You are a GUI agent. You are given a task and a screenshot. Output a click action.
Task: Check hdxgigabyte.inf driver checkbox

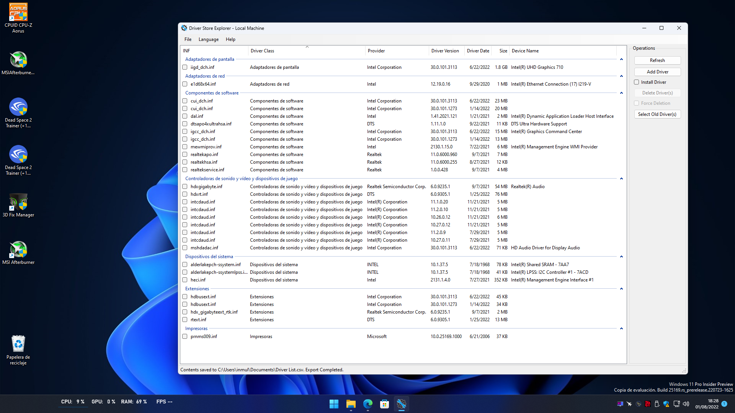(x=185, y=187)
